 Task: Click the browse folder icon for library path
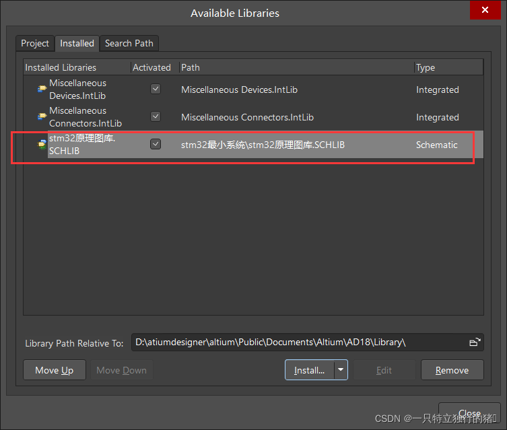tap(475, 342)
